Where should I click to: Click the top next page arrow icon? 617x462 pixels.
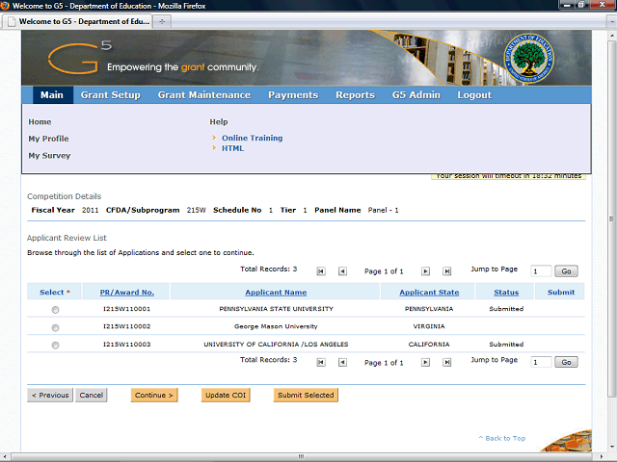pos(425,271)
